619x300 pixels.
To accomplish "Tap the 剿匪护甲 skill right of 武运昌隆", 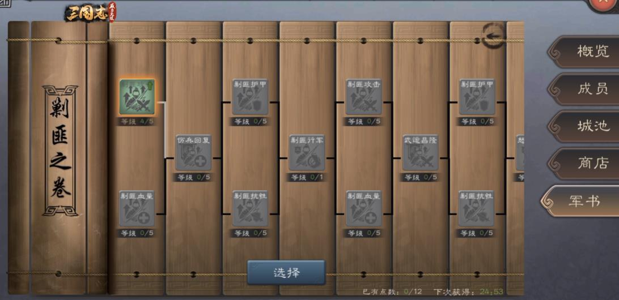I will tap(477, 97).
